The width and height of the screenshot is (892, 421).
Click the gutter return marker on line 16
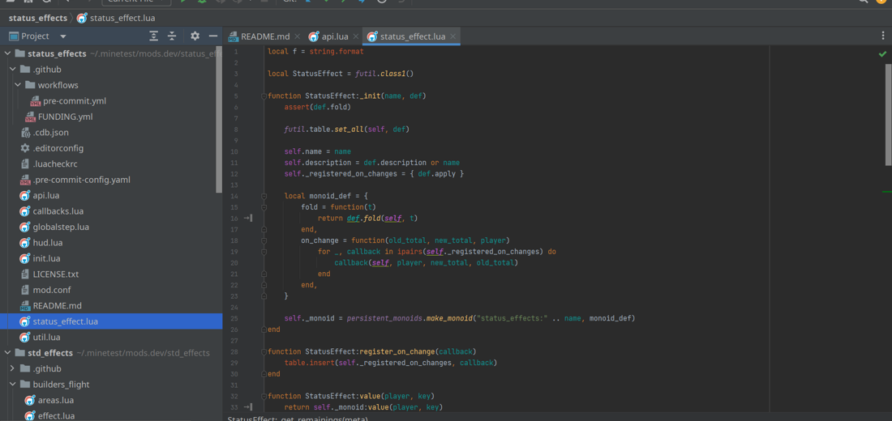point(249,219)
